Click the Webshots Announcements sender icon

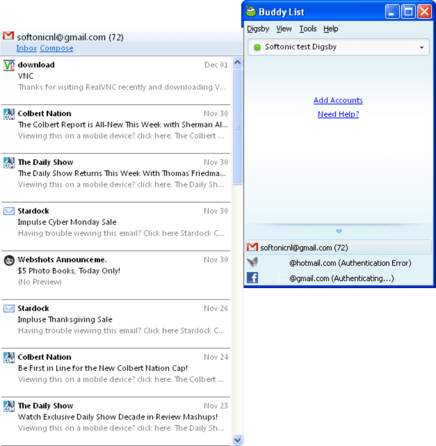coord(9,260)
